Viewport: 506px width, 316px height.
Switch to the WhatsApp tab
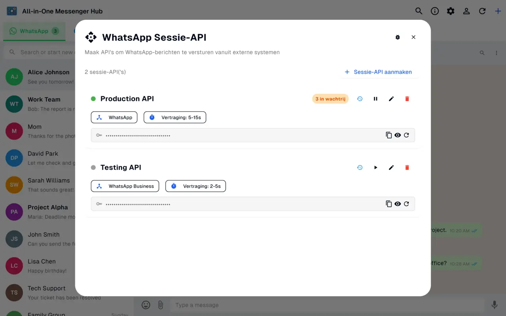(34, 31)
